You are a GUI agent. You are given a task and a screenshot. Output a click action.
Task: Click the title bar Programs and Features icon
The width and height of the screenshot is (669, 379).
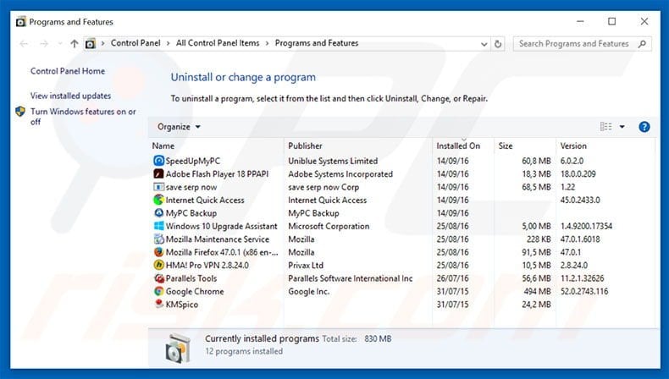(x=21, y=22)
